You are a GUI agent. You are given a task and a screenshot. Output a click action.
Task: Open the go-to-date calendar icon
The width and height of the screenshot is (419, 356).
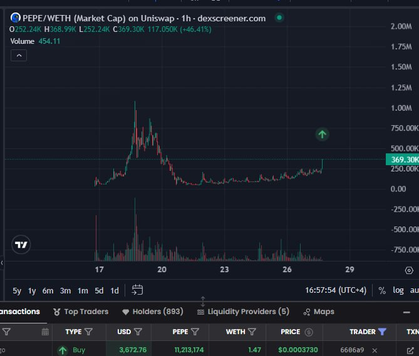pyautogui.click(x=137, y=290)
